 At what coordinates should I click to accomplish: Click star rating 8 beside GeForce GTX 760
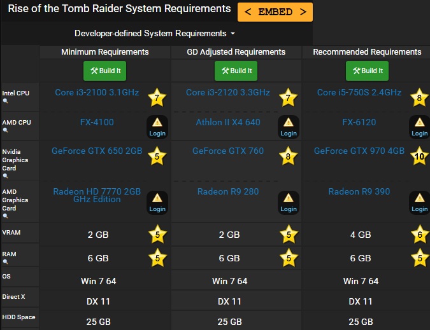pos(288,156)
